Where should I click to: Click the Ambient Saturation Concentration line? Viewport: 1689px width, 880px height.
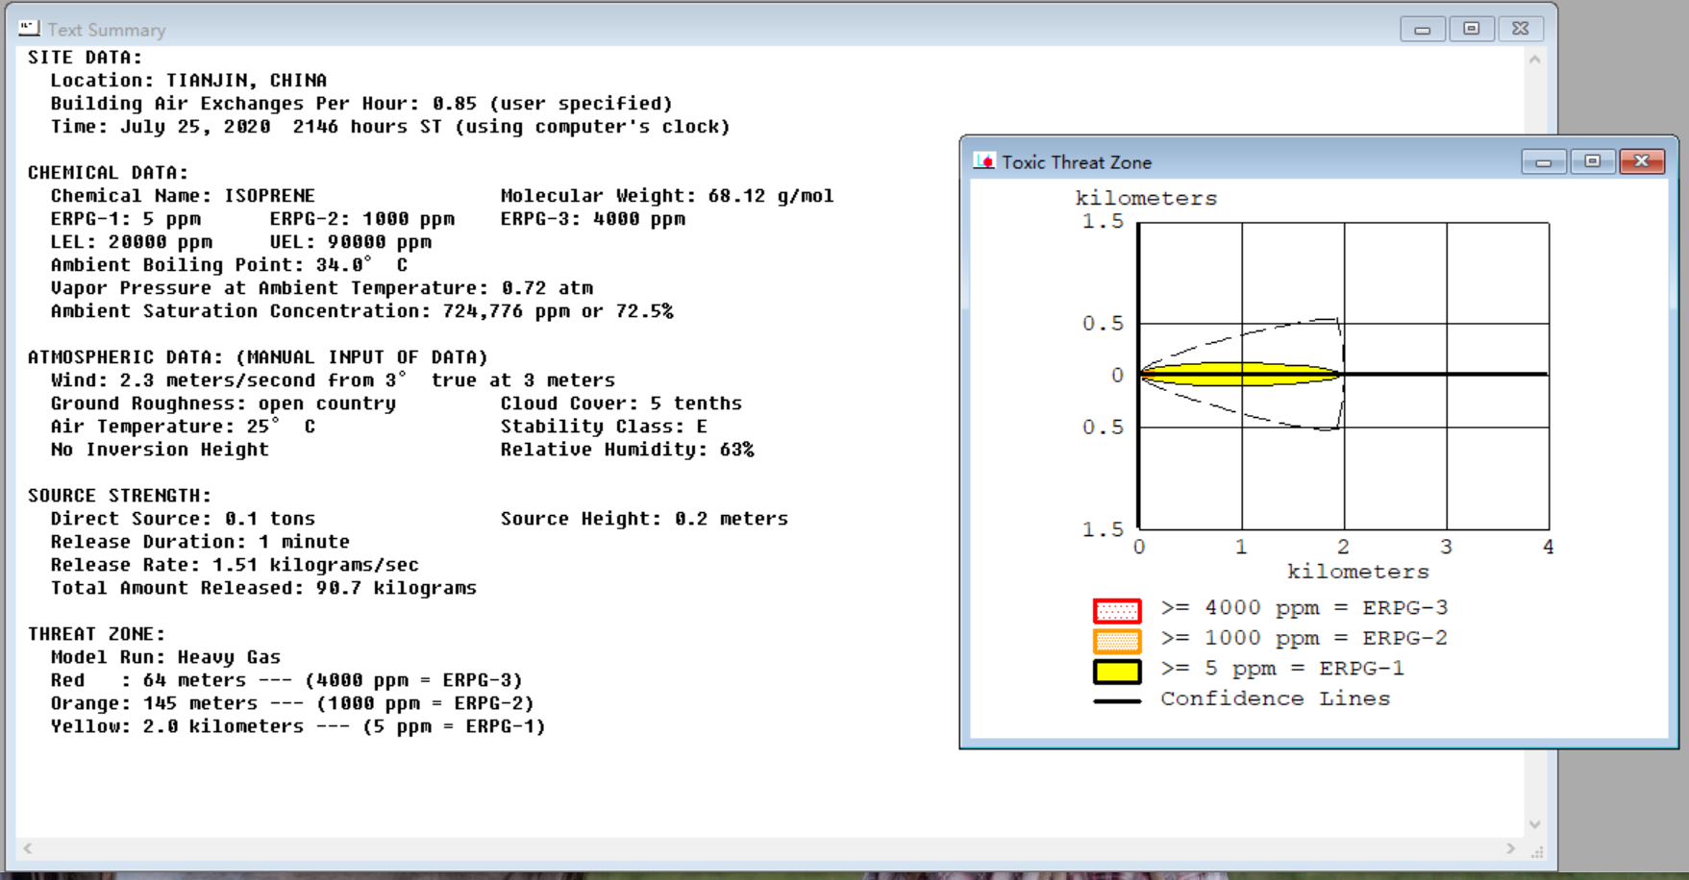coord(361,311)
